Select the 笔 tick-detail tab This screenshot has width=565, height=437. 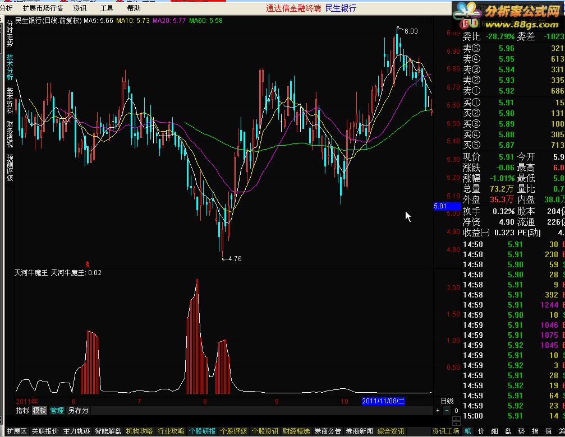(x=468, y=431)
